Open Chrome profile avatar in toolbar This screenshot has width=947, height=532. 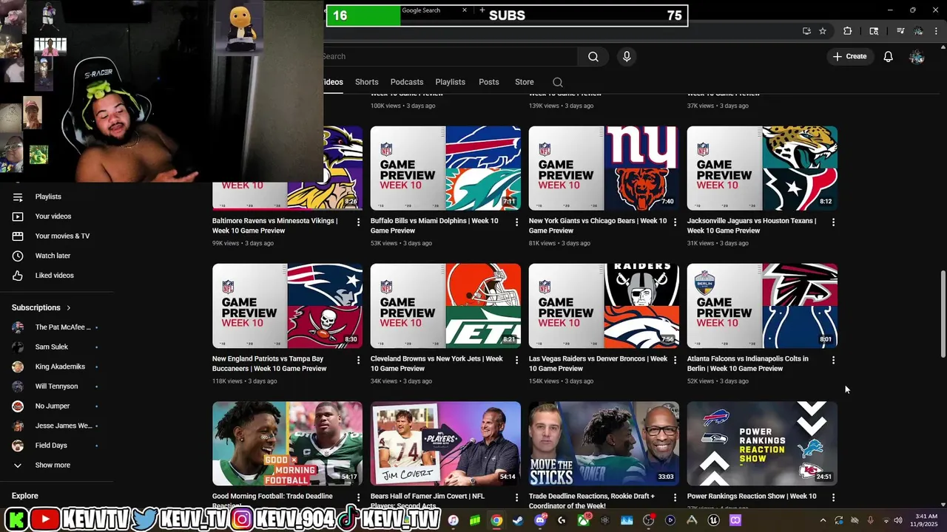tap(918, 31)
